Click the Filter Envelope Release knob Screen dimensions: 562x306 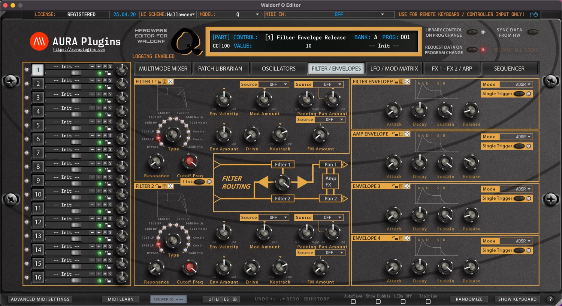(471, 110)
